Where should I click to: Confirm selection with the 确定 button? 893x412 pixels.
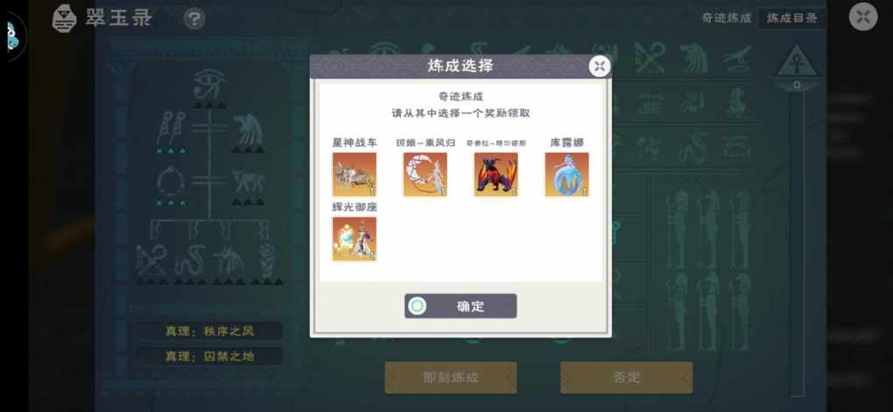pos(461,306)
